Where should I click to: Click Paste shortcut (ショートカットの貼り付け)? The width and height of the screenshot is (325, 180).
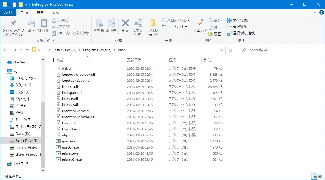tap(70, 33)
